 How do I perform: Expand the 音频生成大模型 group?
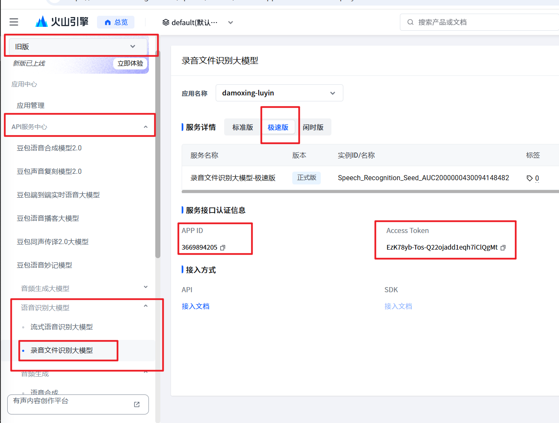pos(145,287)
